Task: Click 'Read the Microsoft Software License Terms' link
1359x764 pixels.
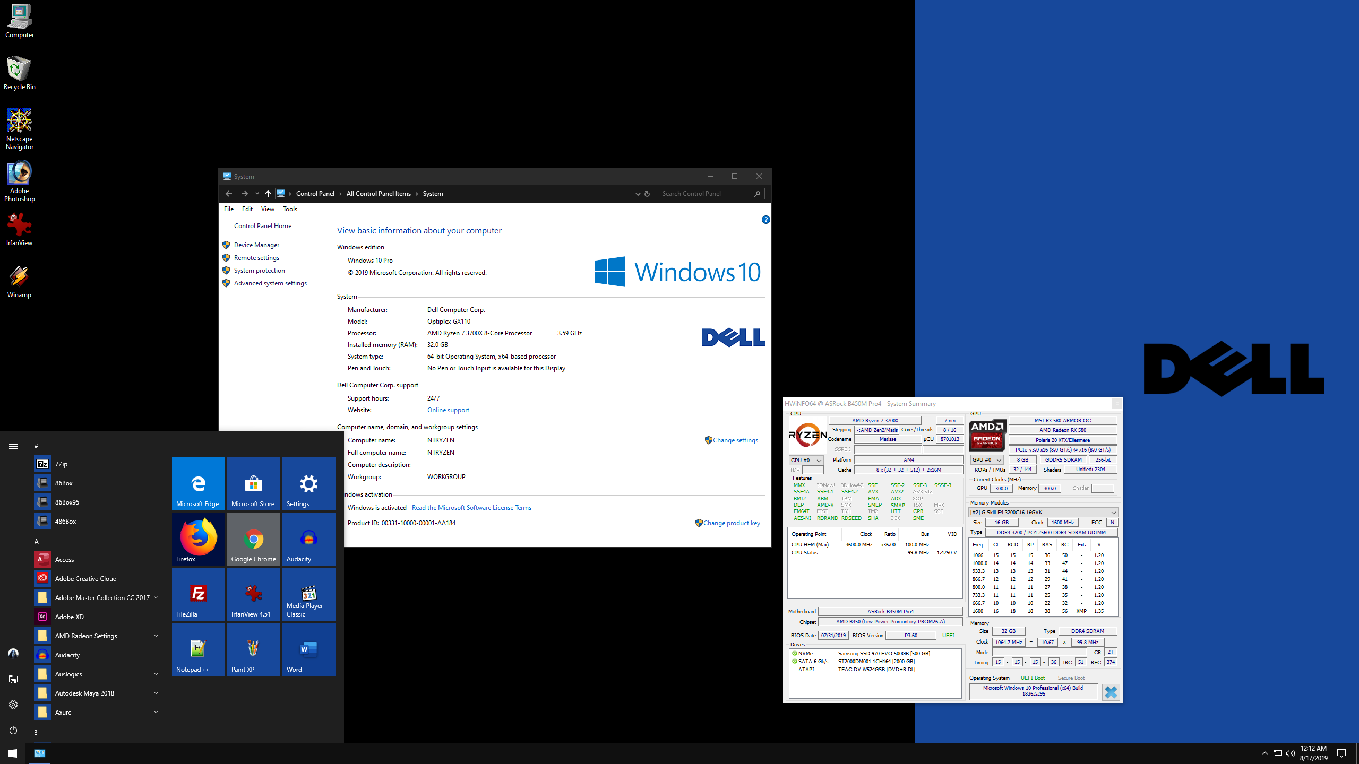Action: [x=471, y=507]
